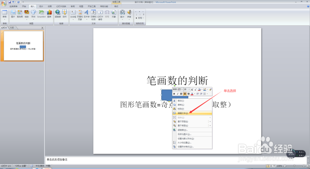
Task: Choose 超链接(H)... in context menu
Action: click(192, 130)
